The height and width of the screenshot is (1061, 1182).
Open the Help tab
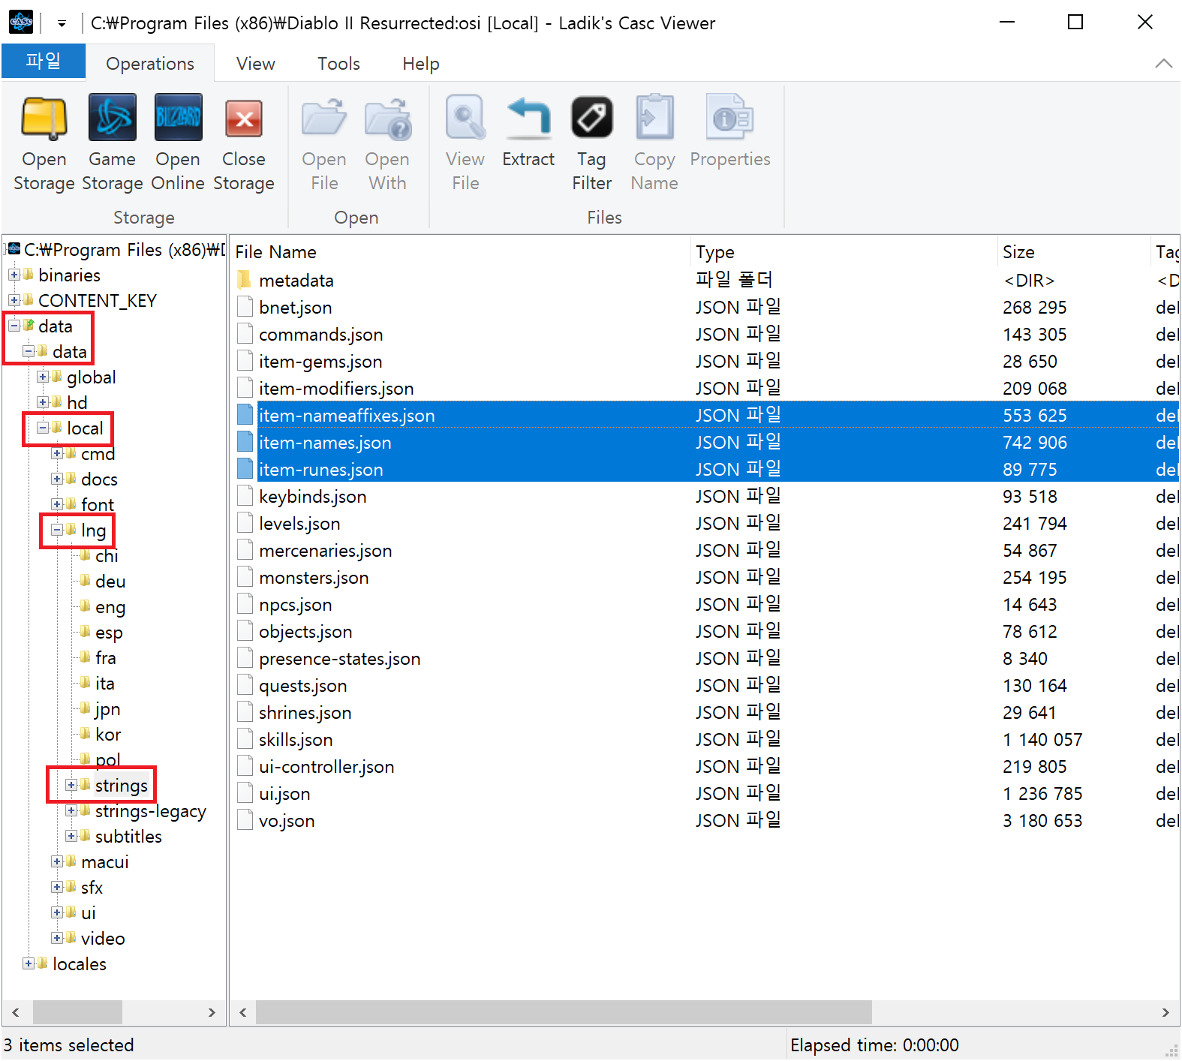tap(421, 64)
